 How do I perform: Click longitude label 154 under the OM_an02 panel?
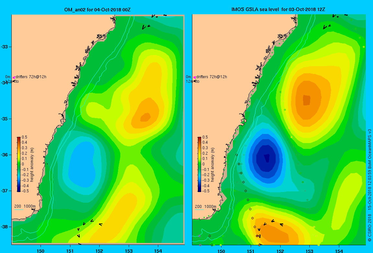[x=158, y=251]
